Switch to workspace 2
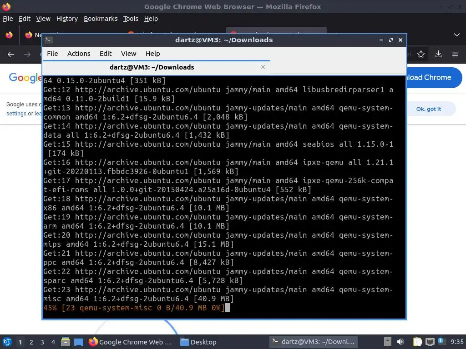The width and height of the screenshot is (466, 349). pos(31,342)
